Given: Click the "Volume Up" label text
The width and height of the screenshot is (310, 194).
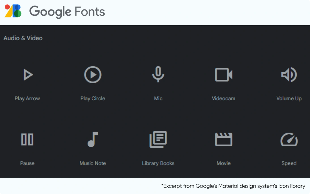Looking at the screenshot, I should pyautogui.click(x=289, y=99).
